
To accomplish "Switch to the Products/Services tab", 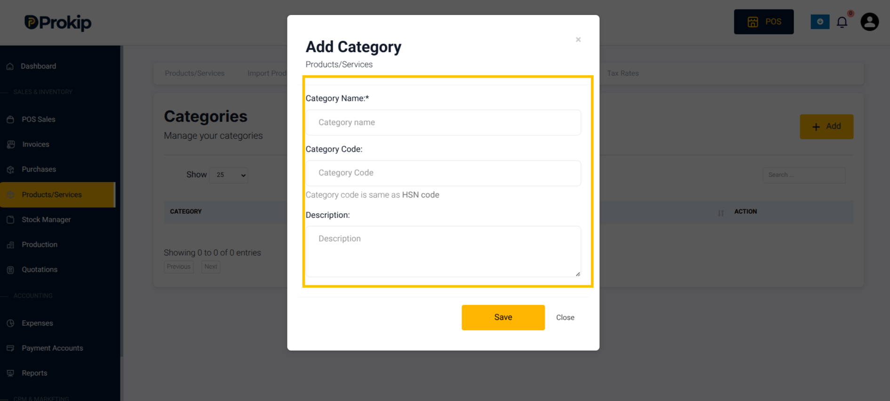I will coord(194,73).
